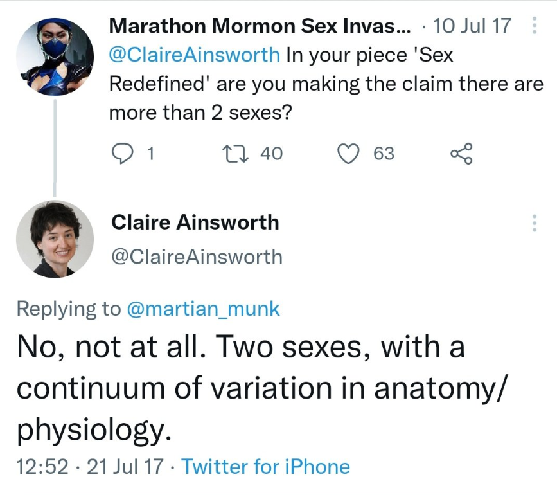This screenshot has width=557, height=495.
Task: Tap the share icon on first tweet
Action: point(461,153)
